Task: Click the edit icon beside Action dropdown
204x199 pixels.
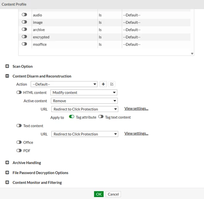Action: (x=112, y=84)
